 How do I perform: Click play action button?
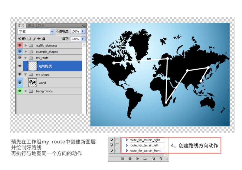138,159
